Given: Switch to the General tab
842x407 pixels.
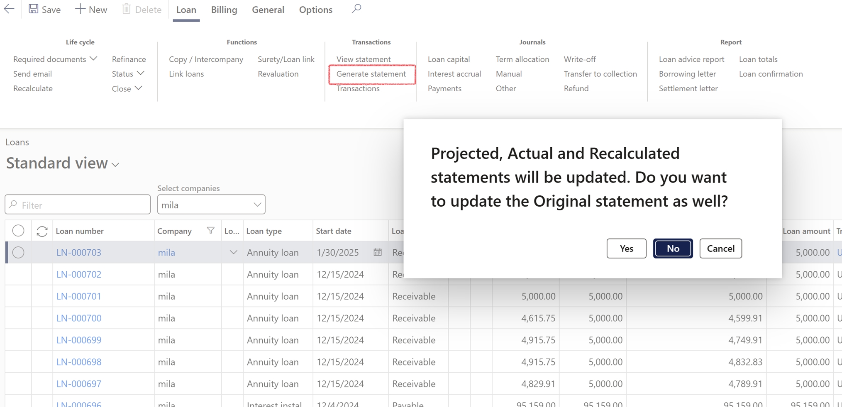Looking at the screenshot, I should point(268,10).
